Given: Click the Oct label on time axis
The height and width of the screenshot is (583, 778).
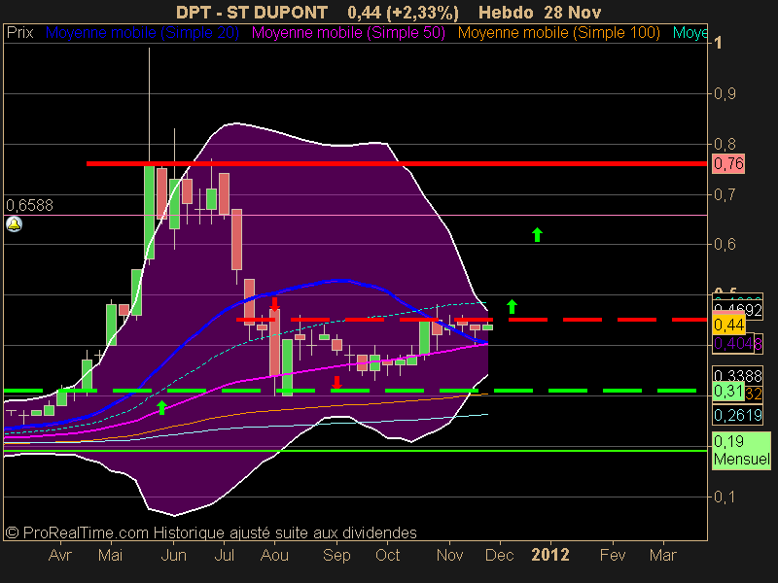Looking at the screenshot, I should [387, 555].
